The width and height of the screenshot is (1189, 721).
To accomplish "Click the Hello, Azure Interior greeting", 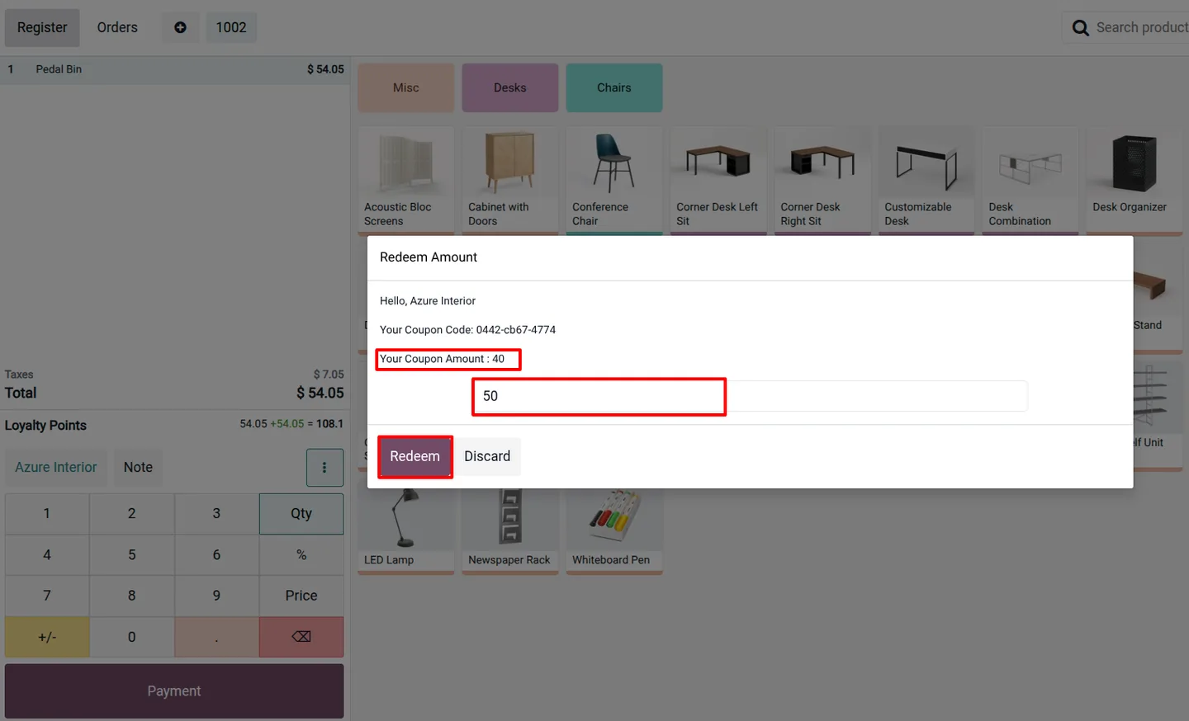I will tap(428, 301).
